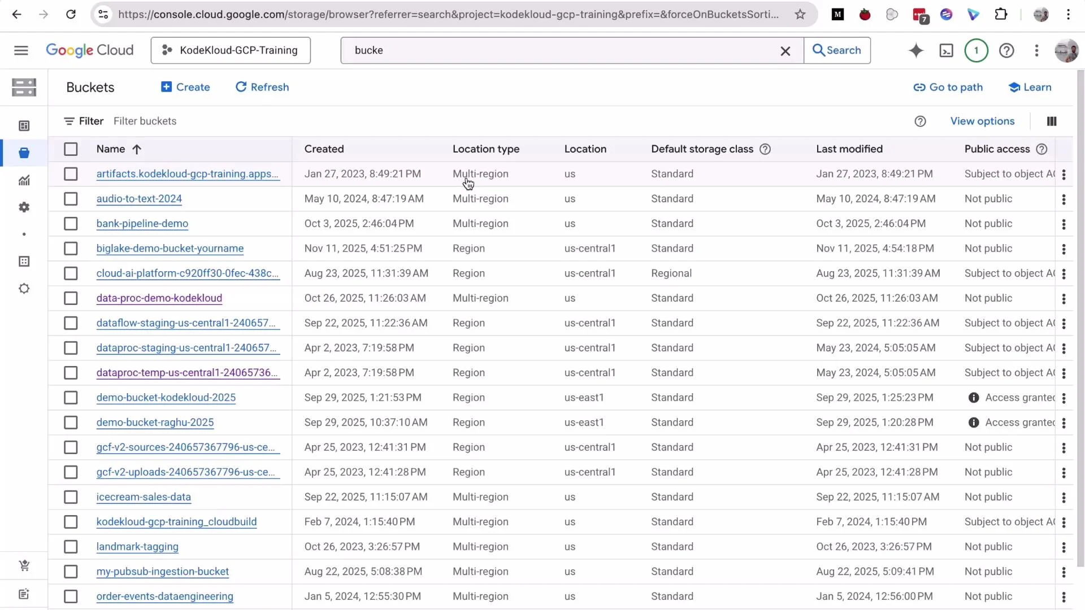Image resolution: width=1085 pixels, height=610 pixels.
Task: Open the release notes icon at sidebar bottom
Action: pos(24,594)
